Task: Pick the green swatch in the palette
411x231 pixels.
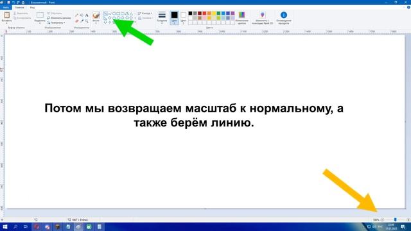Action: point(218,13)
